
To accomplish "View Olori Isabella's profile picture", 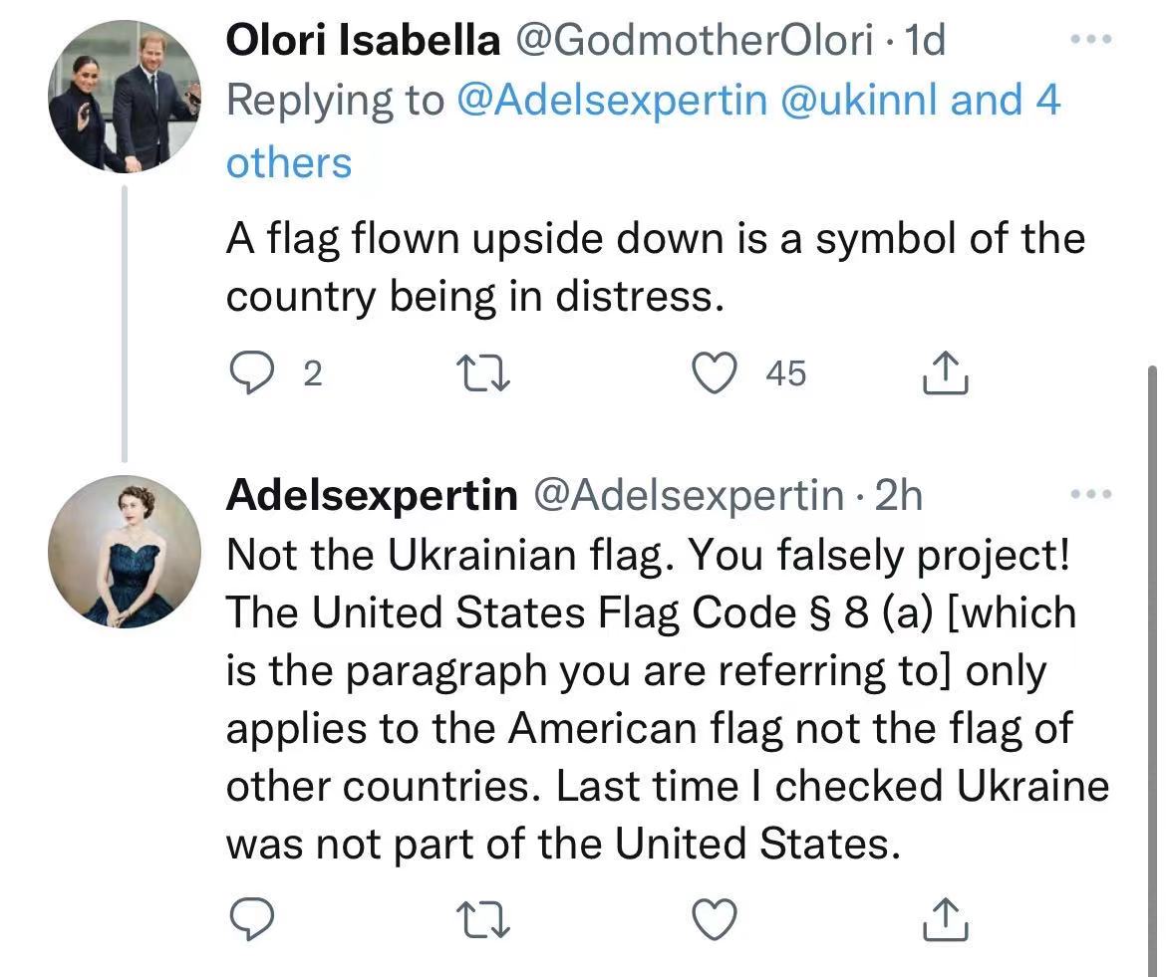I will pyautogui.click(x=125, y=97).
